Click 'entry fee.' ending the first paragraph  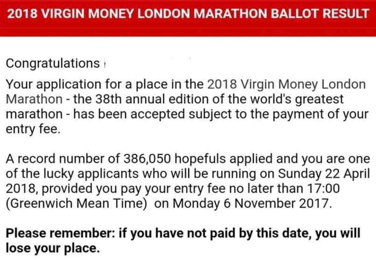pyautogui.click(x=33, y=128)
